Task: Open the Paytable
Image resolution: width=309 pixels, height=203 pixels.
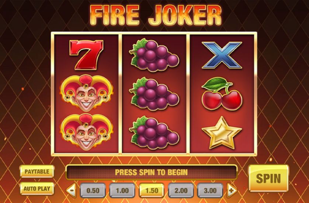Action: pyautogui.click(x=37, y=171)
